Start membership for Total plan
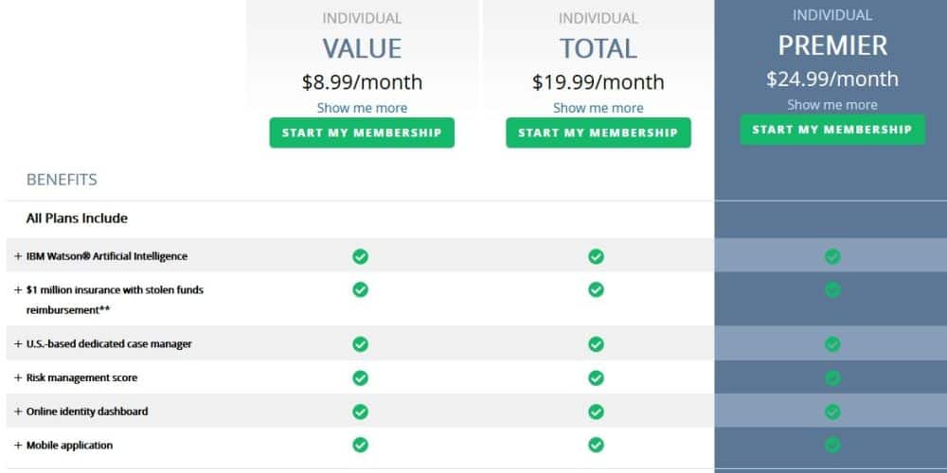Viewport: 947px width, 473px height. tap(598, 132)
